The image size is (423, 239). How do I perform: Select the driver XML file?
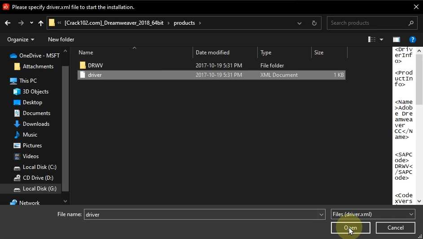coord(95,75)
